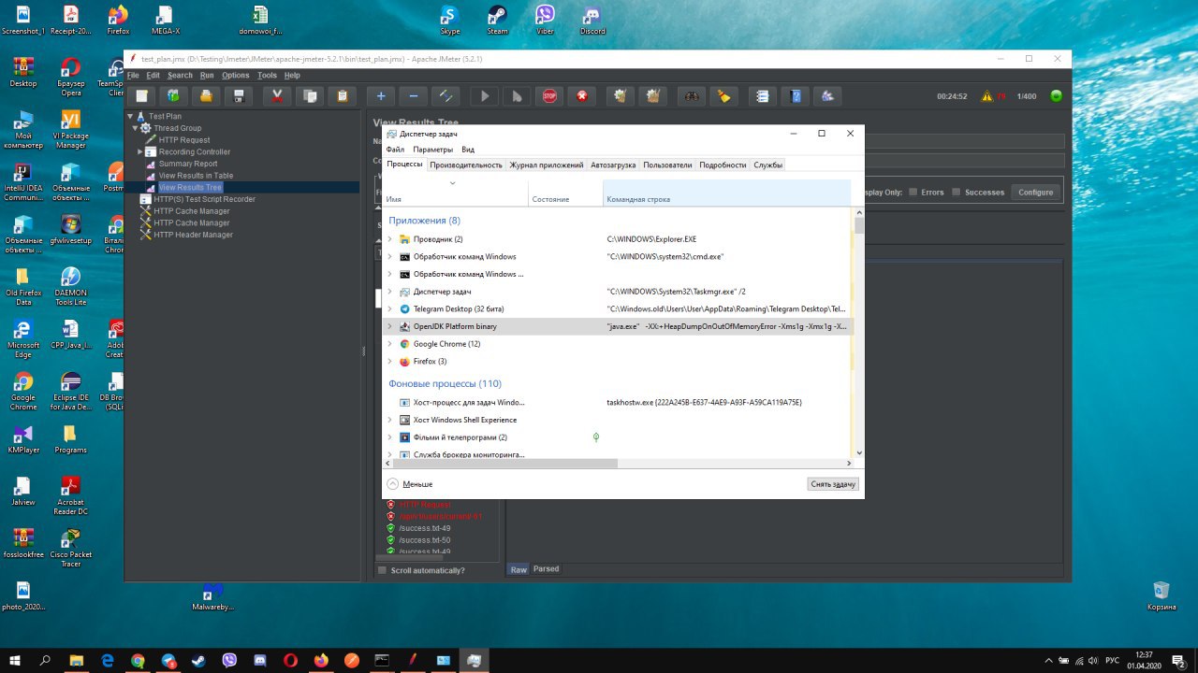Collapse Task Manager with Меньше chevron
1198x673 pixels.
pos(392,484)
